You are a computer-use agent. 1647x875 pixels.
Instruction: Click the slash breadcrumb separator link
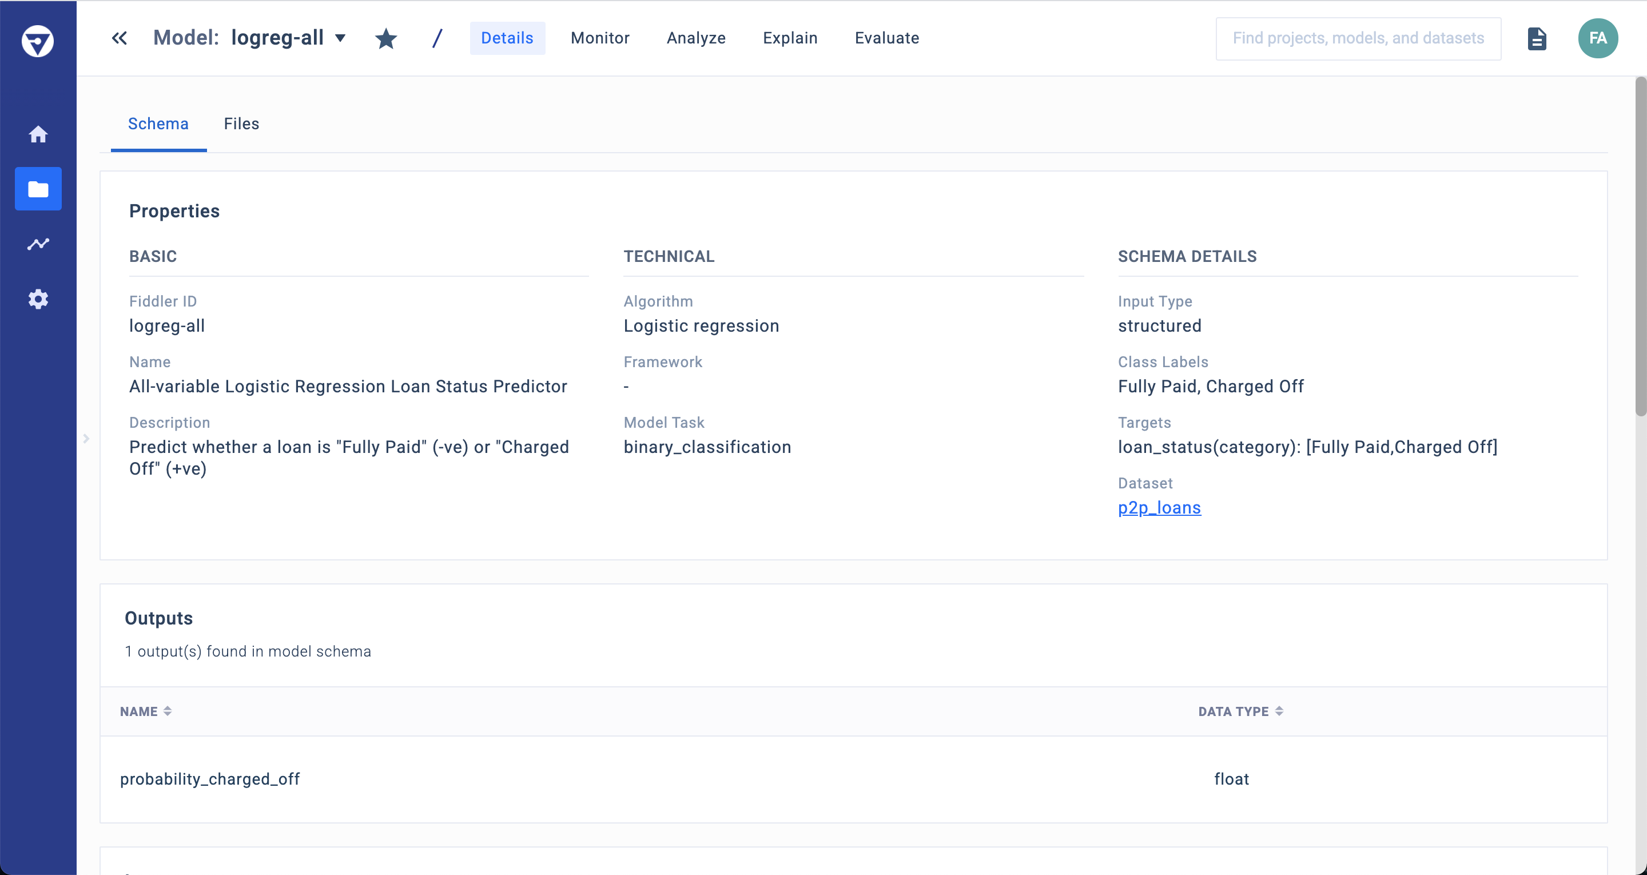tap(437, 38)
